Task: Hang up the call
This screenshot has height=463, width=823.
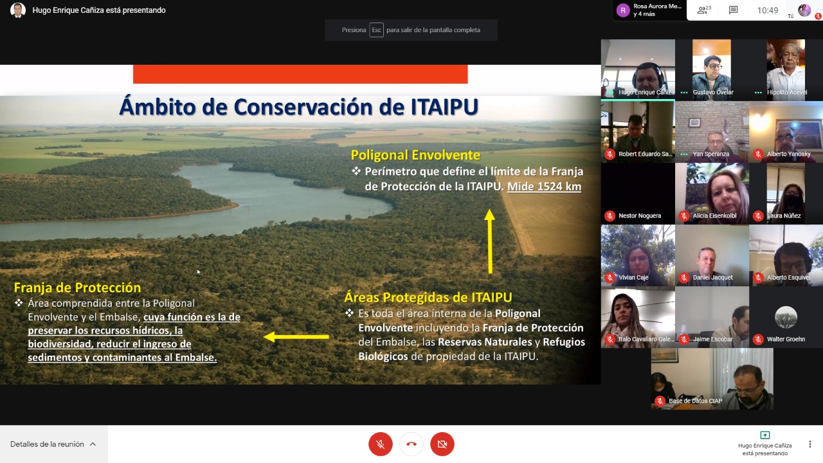Action: pos(411,444)
